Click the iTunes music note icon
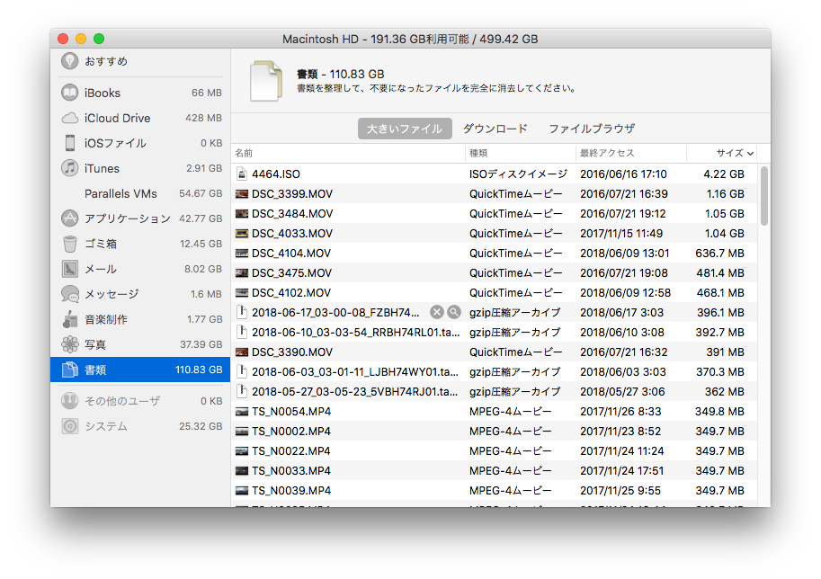Image resolution: width=821 pixels, height=579 pixels. tap(69, 168)
